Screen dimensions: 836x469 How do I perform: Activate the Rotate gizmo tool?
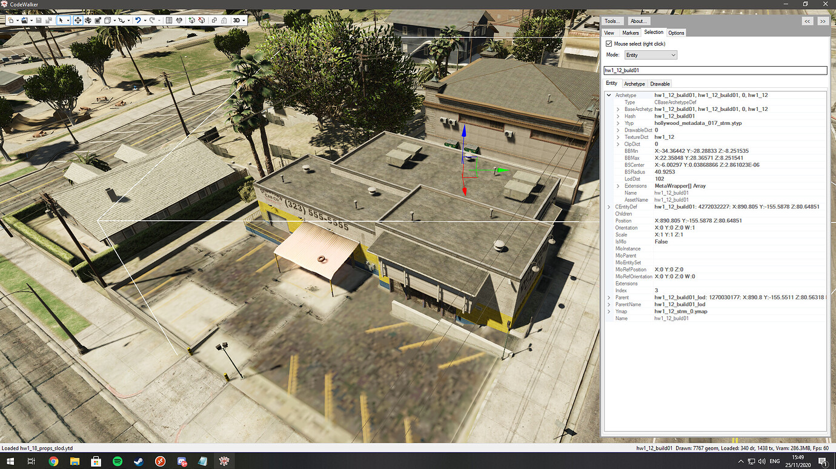click(x=88, y=20)
